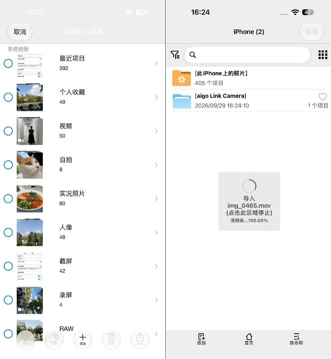Tap the '最近项目' album name
Image resolution: width=331 pixels, height=359 pixels.
click(x=72, y=58)
